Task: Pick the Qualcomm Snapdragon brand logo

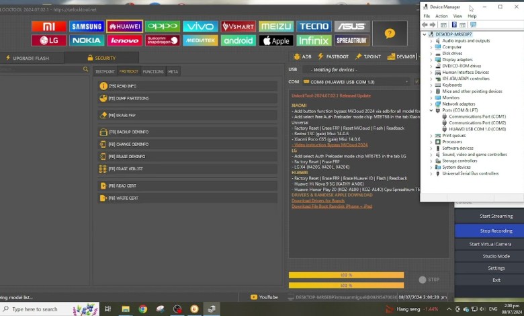Action: pos(163,40)
